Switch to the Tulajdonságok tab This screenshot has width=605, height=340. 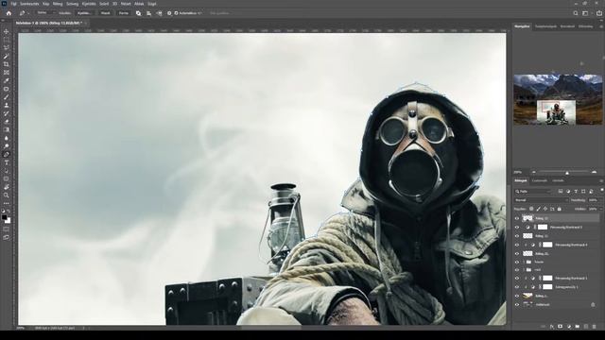pos(545,26)
